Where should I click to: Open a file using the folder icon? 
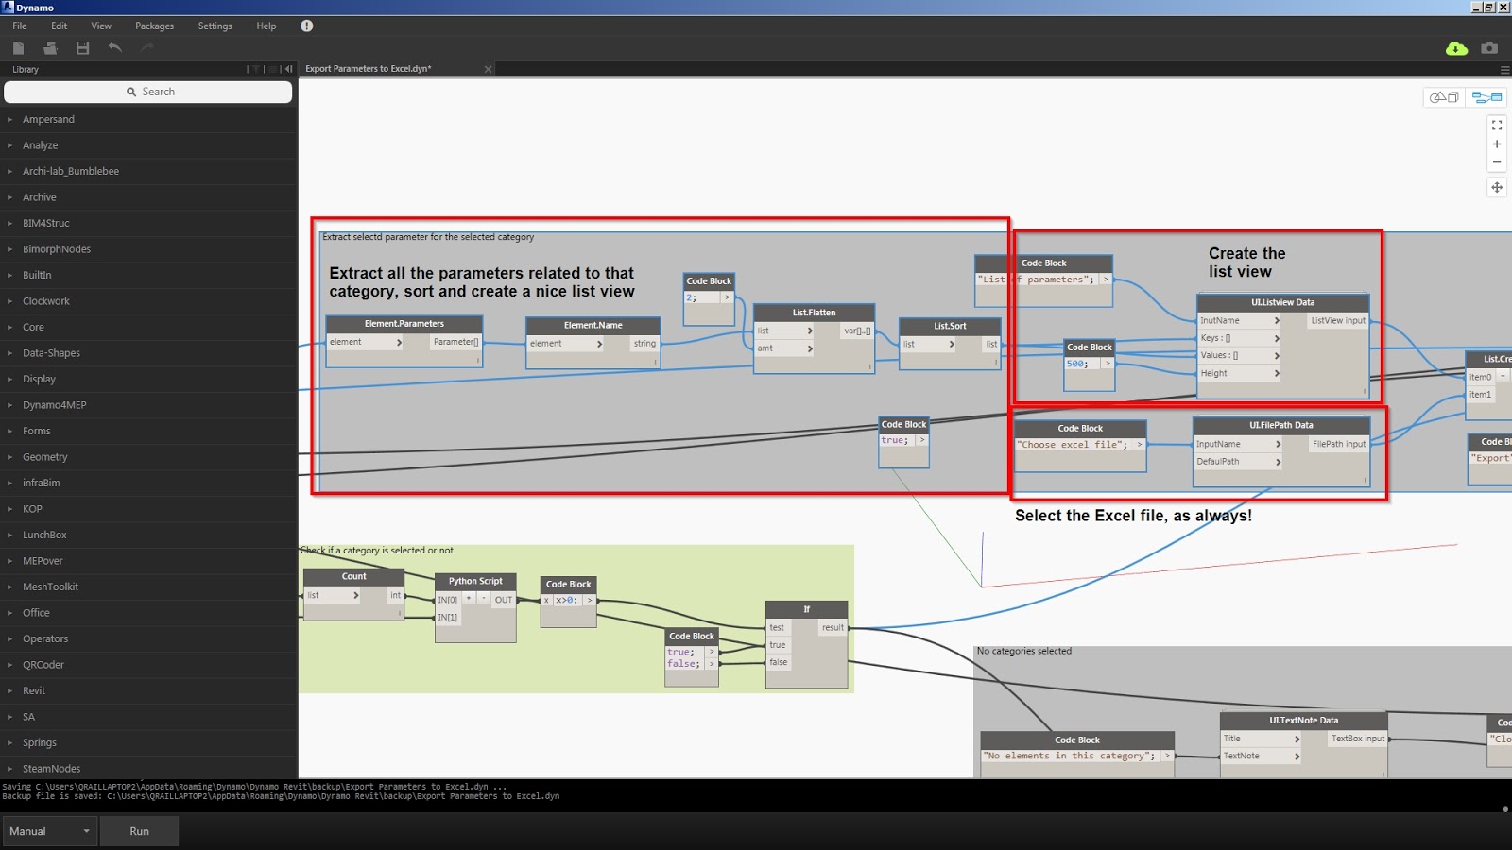[x=50, y=47]
